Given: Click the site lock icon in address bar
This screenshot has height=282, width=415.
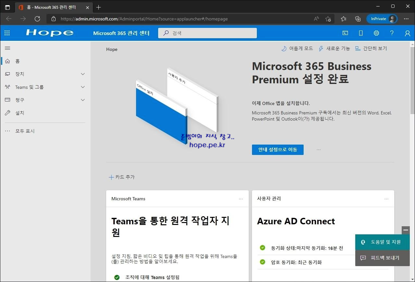Looking at the screenshot, I should [x=54, y=19].
